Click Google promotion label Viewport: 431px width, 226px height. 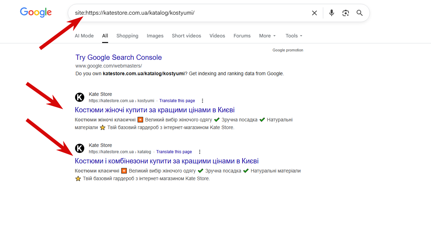click(x=288, y=50)
